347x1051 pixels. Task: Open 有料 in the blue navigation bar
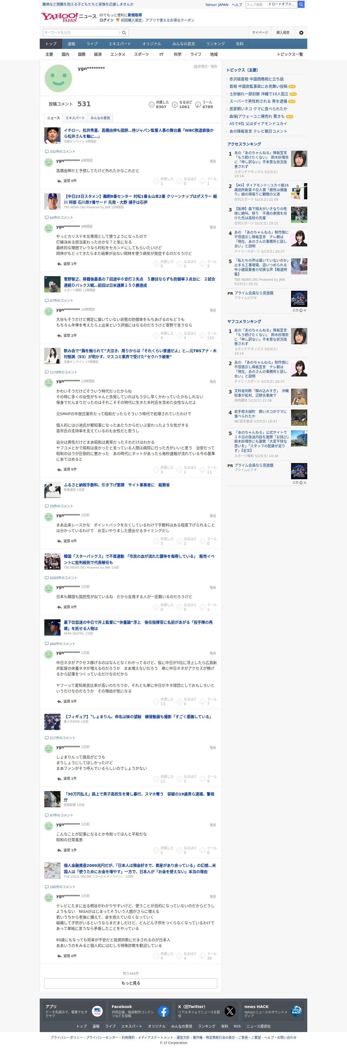point(240,44)
